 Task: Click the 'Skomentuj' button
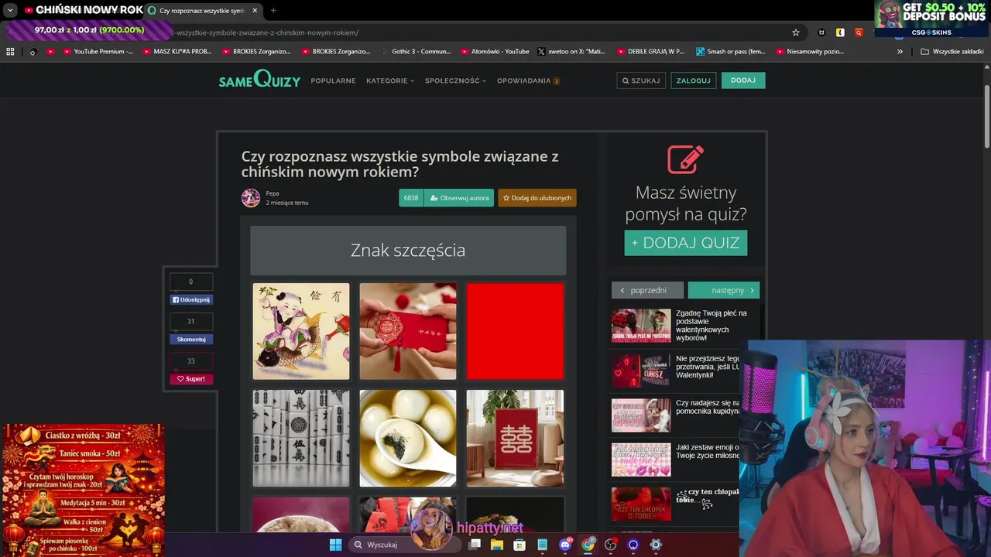(191, 340)
